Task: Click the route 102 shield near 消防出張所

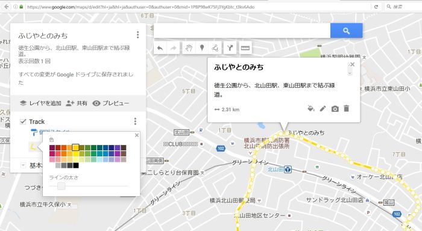Action: point(221,148)
